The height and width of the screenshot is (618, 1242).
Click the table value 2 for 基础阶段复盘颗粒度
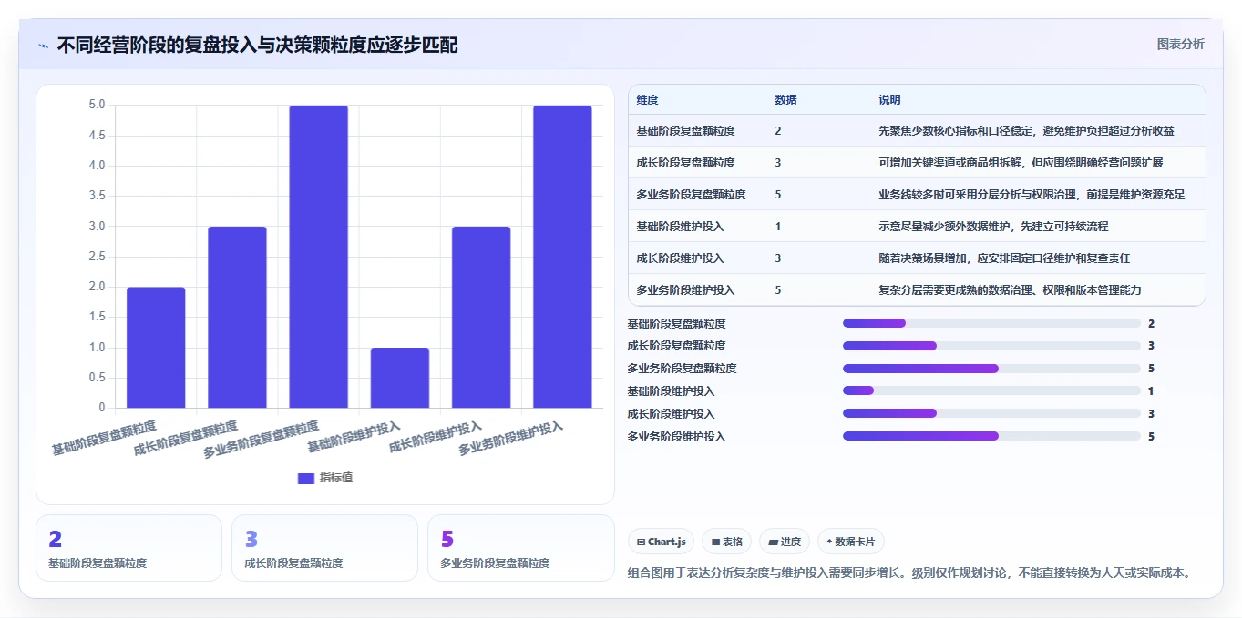click(778, 131)
